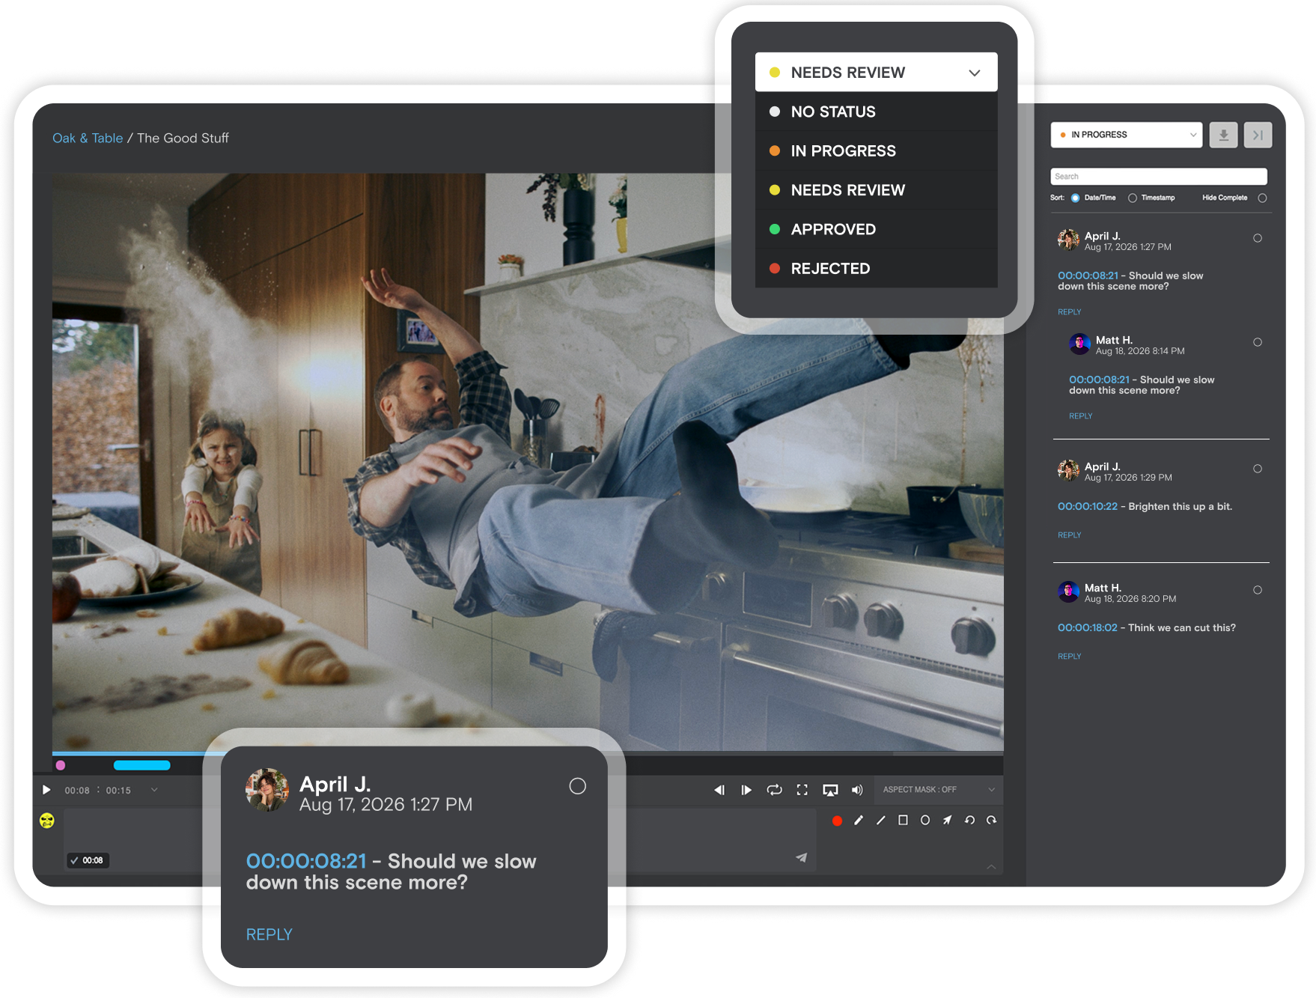Send the comment with paper plane icon
Image resolution: width=1316 pixels, height=998 pixels.
tap(802, 857)
